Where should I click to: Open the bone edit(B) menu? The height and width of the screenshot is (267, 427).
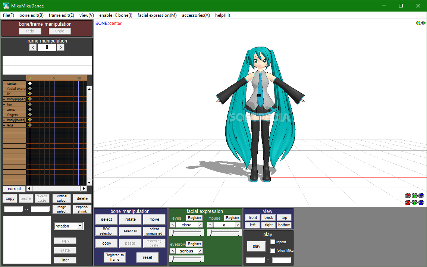coord(31,15)
